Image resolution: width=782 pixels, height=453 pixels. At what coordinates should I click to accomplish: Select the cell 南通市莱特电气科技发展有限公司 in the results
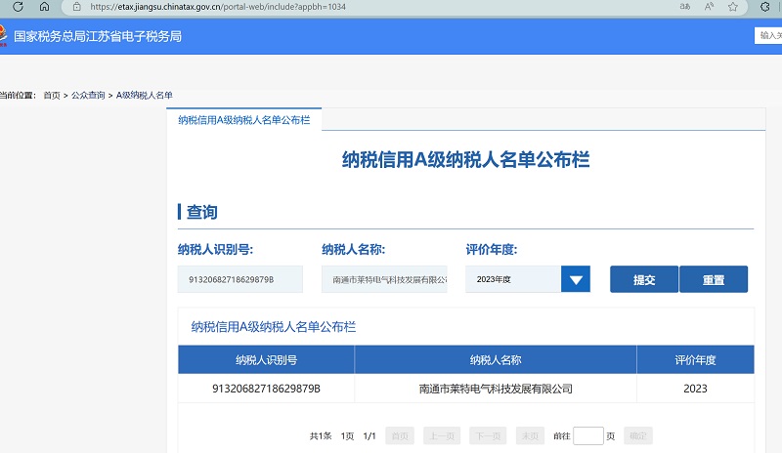[496, 389]
